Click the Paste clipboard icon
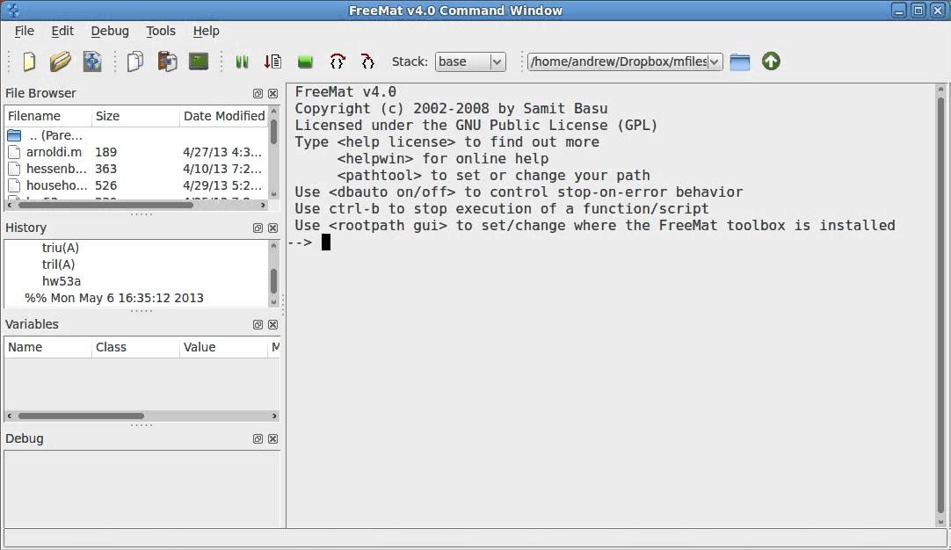951x550 pixels. [x=167, y=62]
